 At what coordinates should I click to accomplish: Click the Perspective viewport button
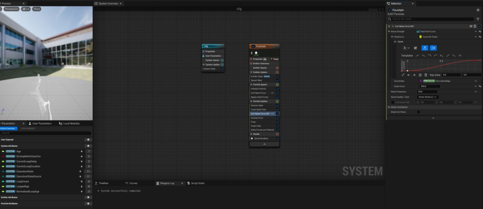point(11,9)
